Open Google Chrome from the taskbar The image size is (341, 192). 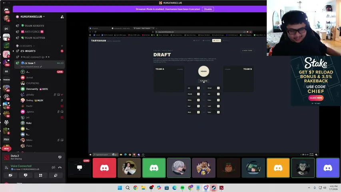click(x=136, y=188)
